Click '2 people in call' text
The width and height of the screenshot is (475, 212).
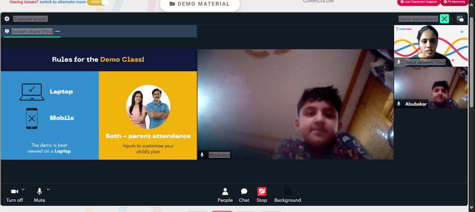click(30, 19)
